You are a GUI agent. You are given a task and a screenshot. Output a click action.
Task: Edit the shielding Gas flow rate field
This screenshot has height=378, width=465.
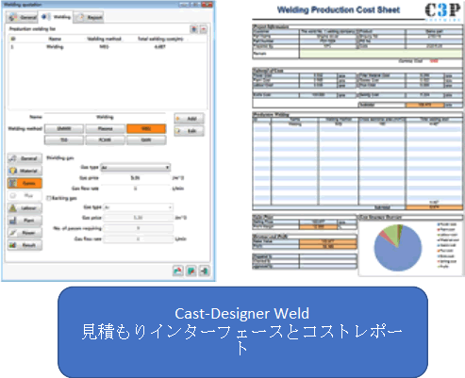coord(136,189)
